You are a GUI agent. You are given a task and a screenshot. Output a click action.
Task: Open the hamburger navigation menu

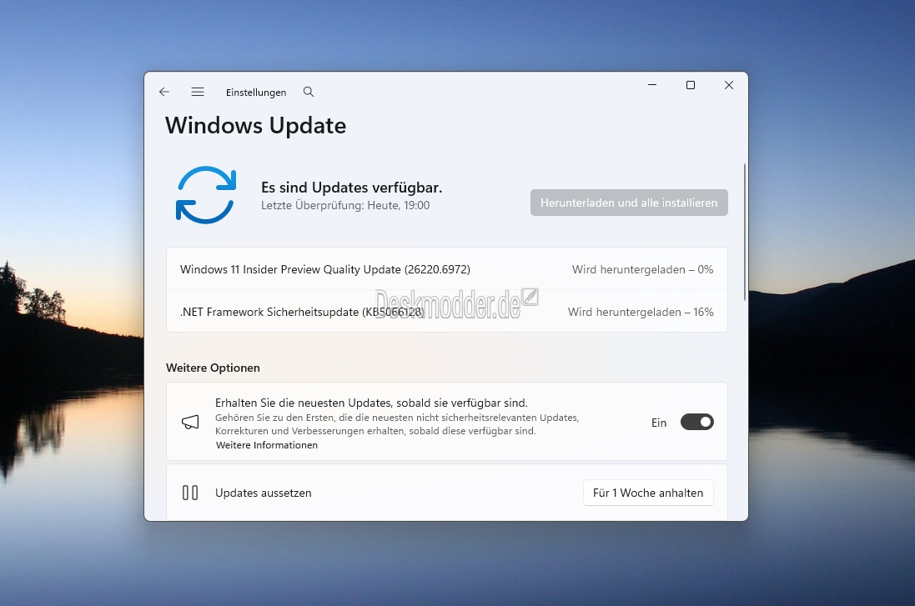(x=198, y=92)
